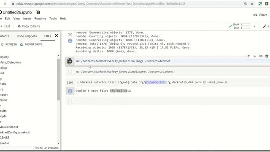
Task: Click the connected checkmark icon beside RAM
Action: tap(230, 26)
